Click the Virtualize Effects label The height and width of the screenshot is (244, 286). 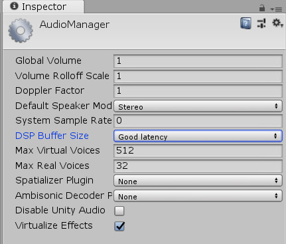click(54, 225)
